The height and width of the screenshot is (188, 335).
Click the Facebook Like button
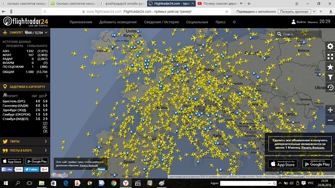[7, 169]
